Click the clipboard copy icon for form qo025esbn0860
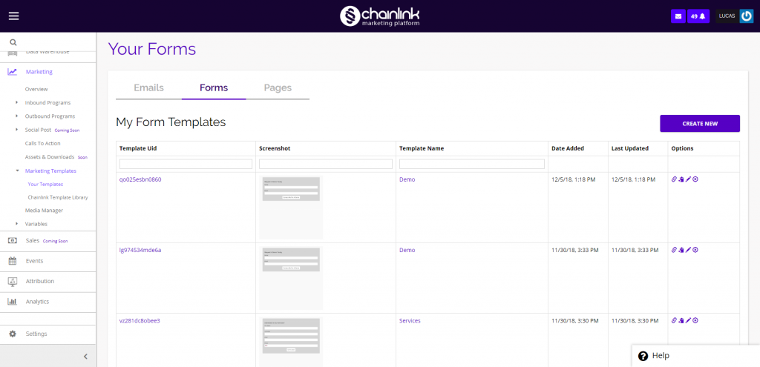760x367 pixels. [681, 179]
